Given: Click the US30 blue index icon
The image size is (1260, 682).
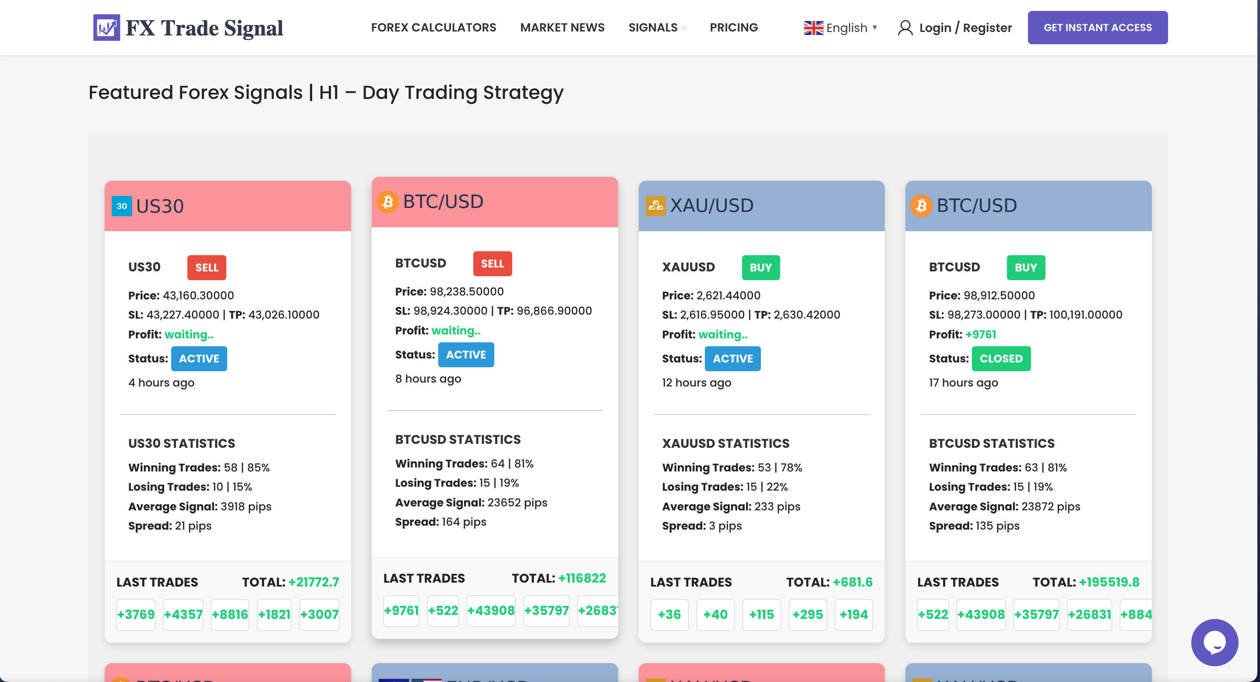Looking at the screenshot, I should 122,206.
